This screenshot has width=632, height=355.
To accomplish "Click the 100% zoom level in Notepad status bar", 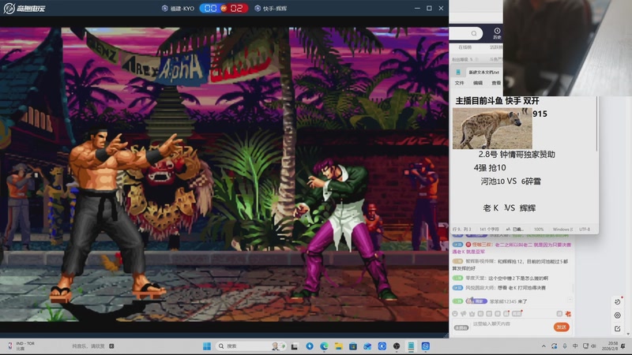I will 539,229.
